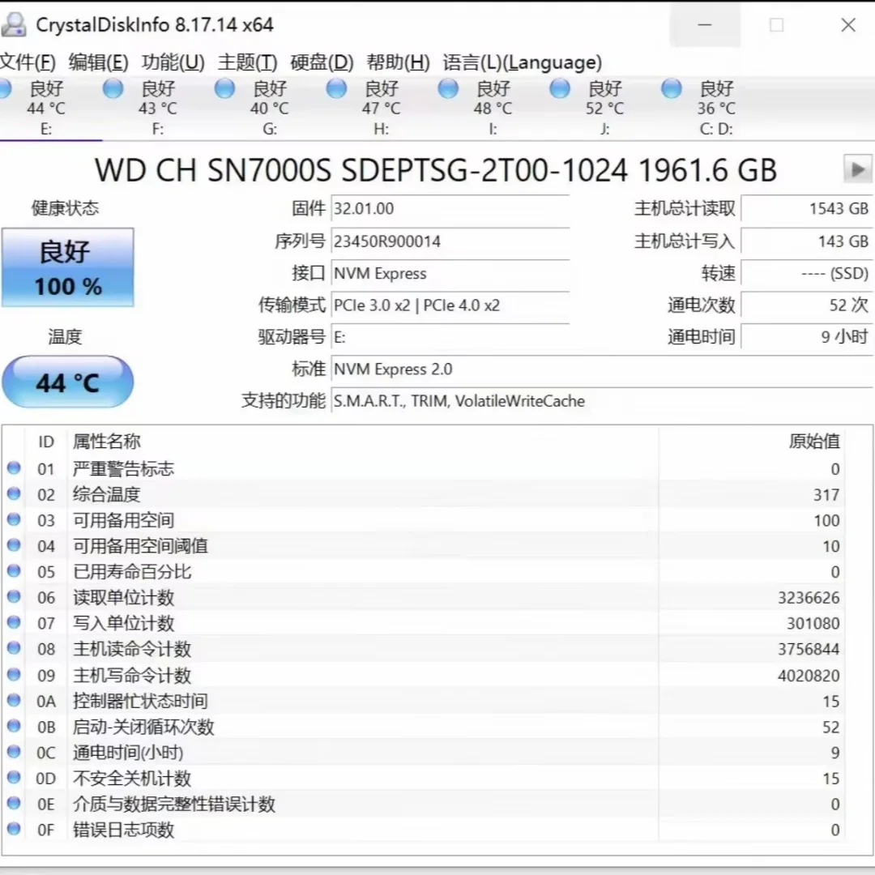
Task: Click the power on hours value 9 小时
Action: tap(806, 337)
